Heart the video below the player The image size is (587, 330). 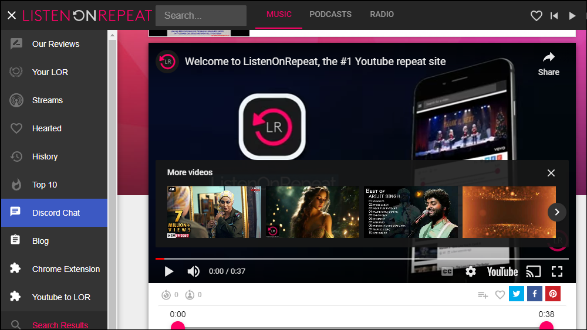[x=500, y=295]
